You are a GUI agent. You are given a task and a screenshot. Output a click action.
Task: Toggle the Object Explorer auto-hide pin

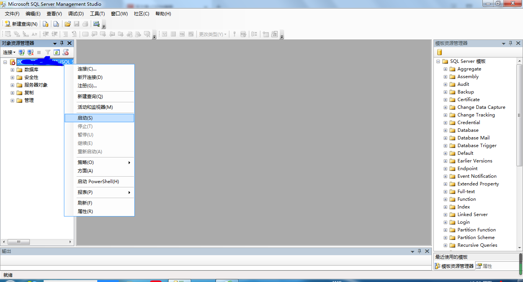[62, 43]
